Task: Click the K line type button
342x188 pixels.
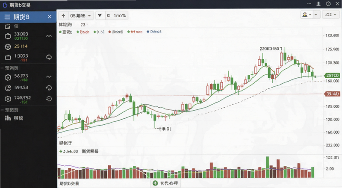Action: pyautogui.click(x=109, y=15)
